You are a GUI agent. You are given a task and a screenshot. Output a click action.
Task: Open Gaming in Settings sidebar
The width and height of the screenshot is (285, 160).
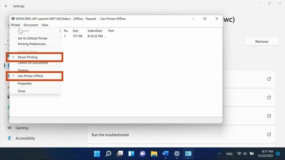22,128
